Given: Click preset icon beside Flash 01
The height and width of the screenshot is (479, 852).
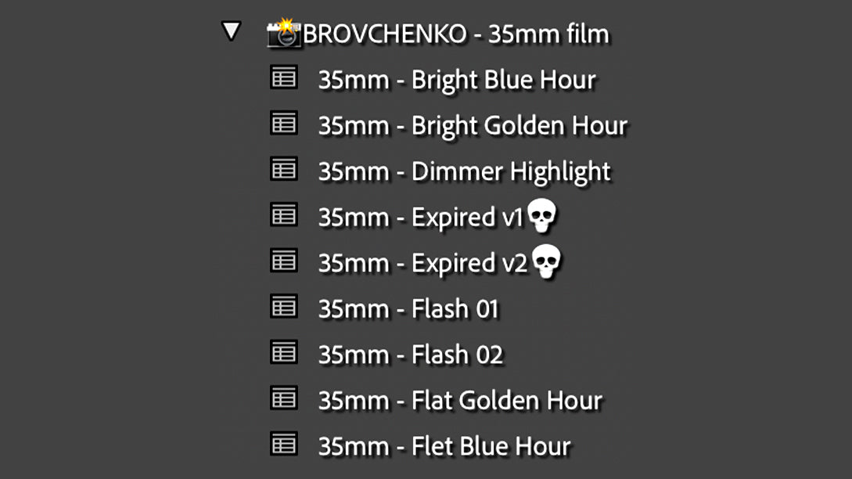Looking at the screenshot, I should click(x=283, y=306).
